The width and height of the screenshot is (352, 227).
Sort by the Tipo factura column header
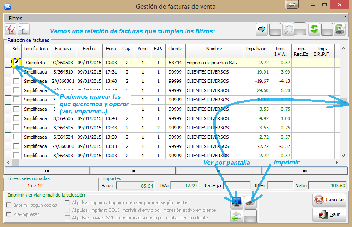click(35, 51)
